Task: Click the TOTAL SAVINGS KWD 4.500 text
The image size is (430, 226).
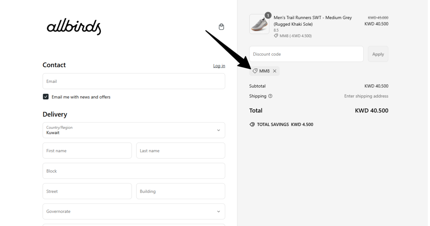Action: (x=285, y=124)
